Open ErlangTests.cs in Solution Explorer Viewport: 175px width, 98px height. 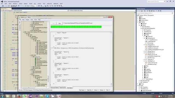[x=151, y=45]
